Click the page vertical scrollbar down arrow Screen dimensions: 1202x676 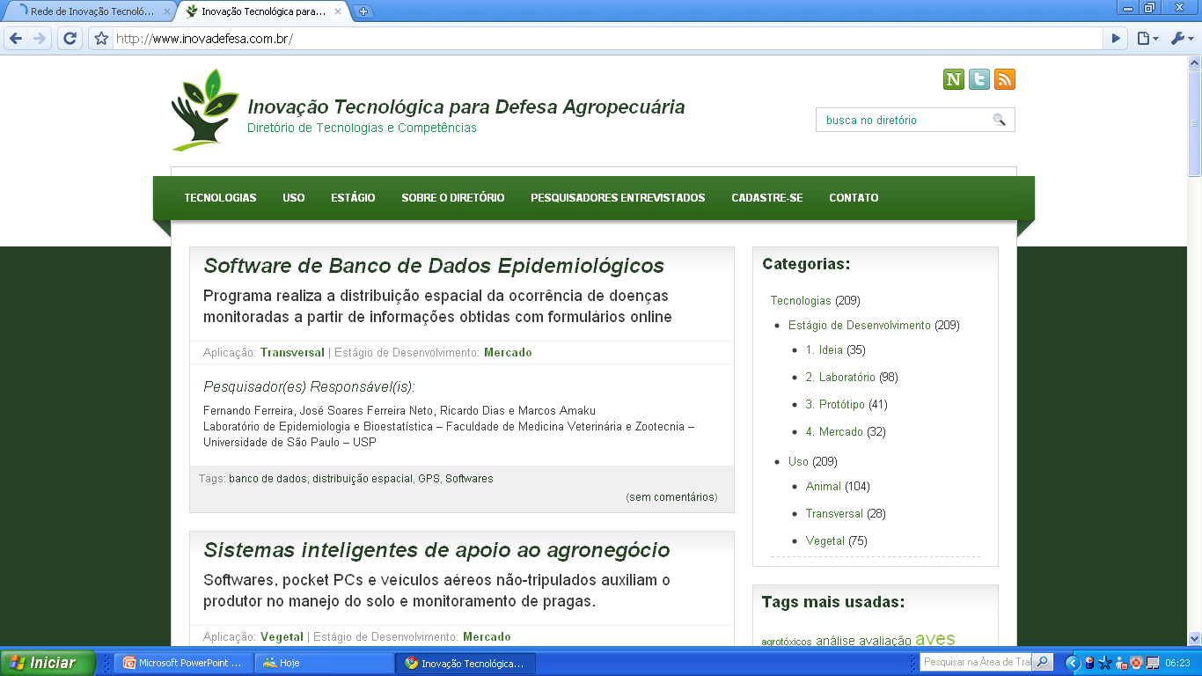click(1195, 637)
